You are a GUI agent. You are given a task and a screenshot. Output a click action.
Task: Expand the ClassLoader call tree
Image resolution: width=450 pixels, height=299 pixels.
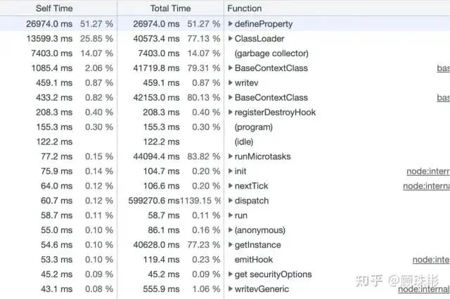tap(231, 39)
